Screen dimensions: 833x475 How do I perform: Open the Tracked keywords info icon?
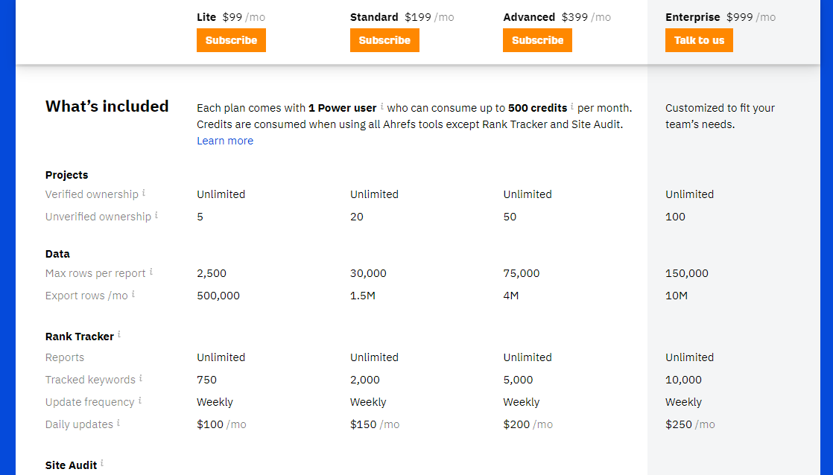(141, 378)
